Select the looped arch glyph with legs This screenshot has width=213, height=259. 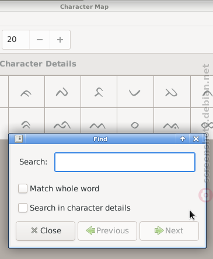99,92
